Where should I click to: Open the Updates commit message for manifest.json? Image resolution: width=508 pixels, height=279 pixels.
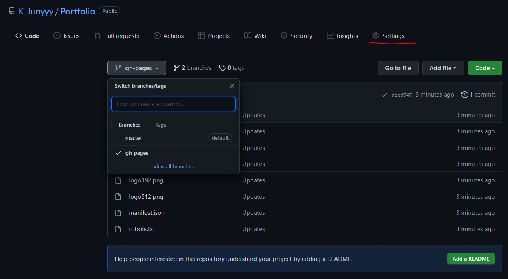coord(254,213)
